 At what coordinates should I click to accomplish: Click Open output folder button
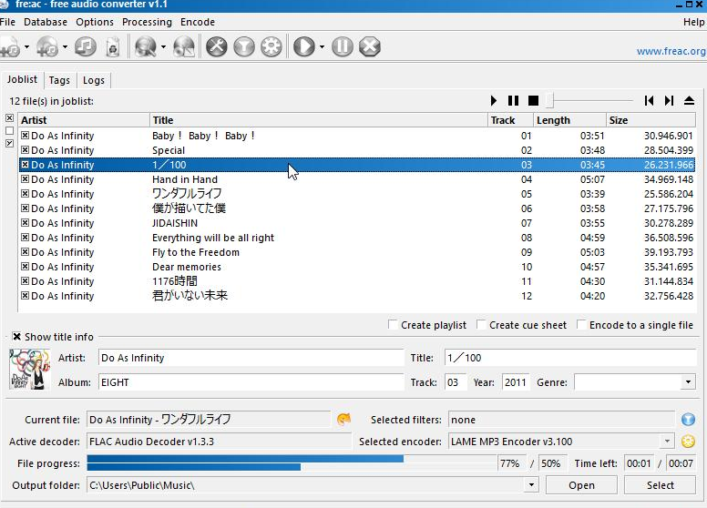(x=581, y=485)
